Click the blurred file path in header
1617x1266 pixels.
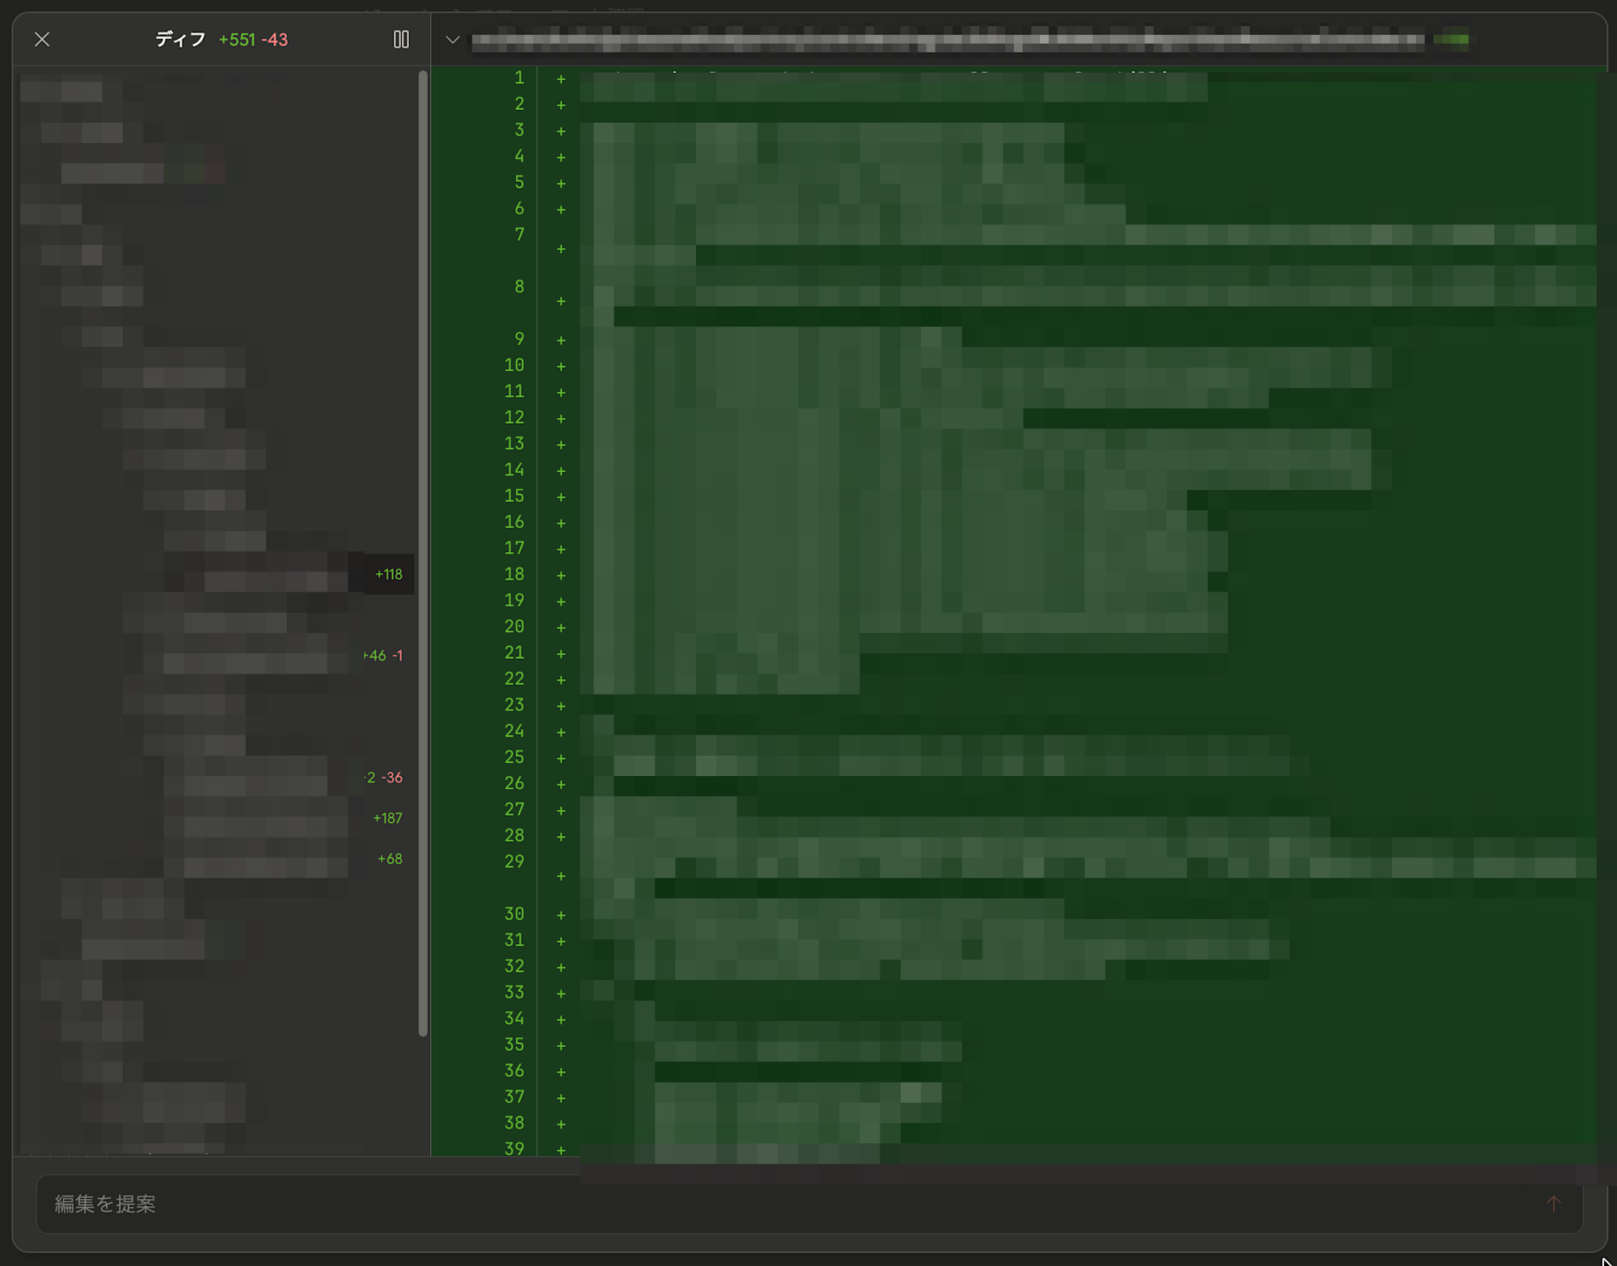[946, 39]
